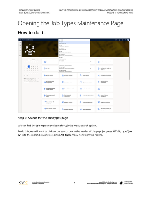Collapse Work items assigned to me

[39, 79]
